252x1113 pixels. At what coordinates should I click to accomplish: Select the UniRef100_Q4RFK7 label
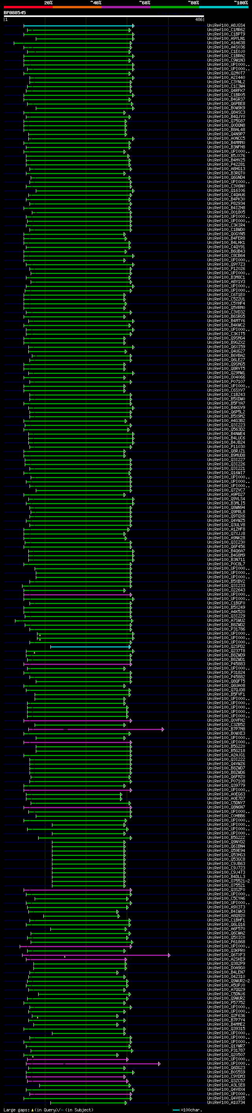pyautogui.click(x=226, y=91)
